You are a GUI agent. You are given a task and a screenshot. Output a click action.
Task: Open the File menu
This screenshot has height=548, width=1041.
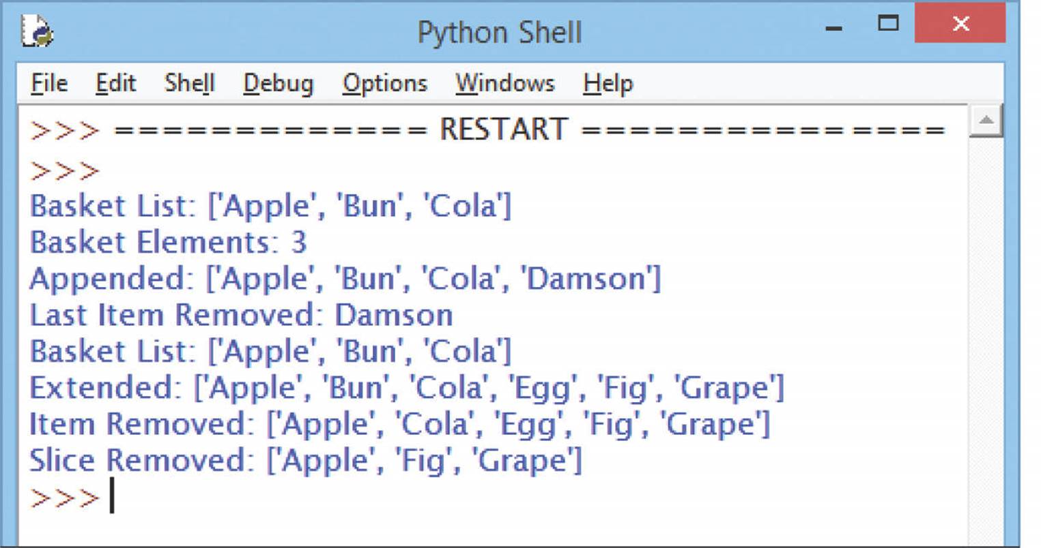coord(49,83)
